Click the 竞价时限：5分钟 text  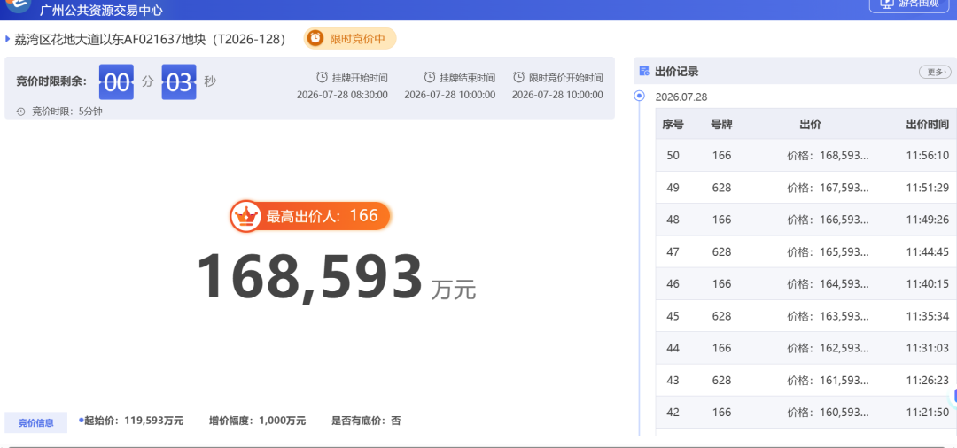tap(67, 112)
